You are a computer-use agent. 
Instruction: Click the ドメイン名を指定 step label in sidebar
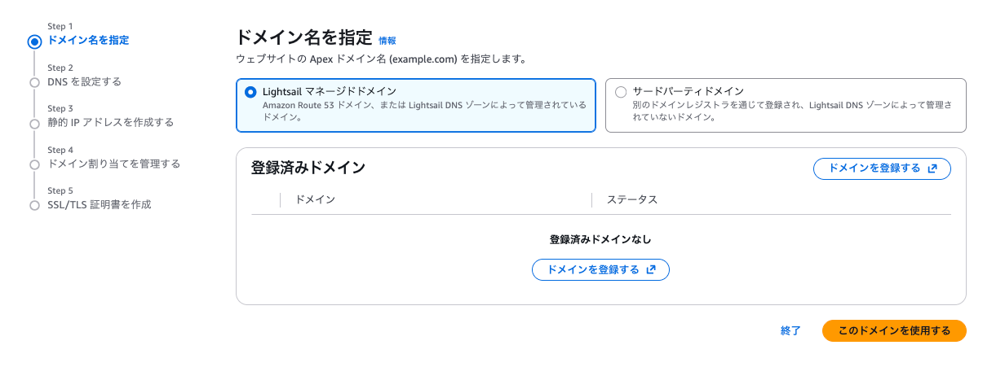point(88,40)
